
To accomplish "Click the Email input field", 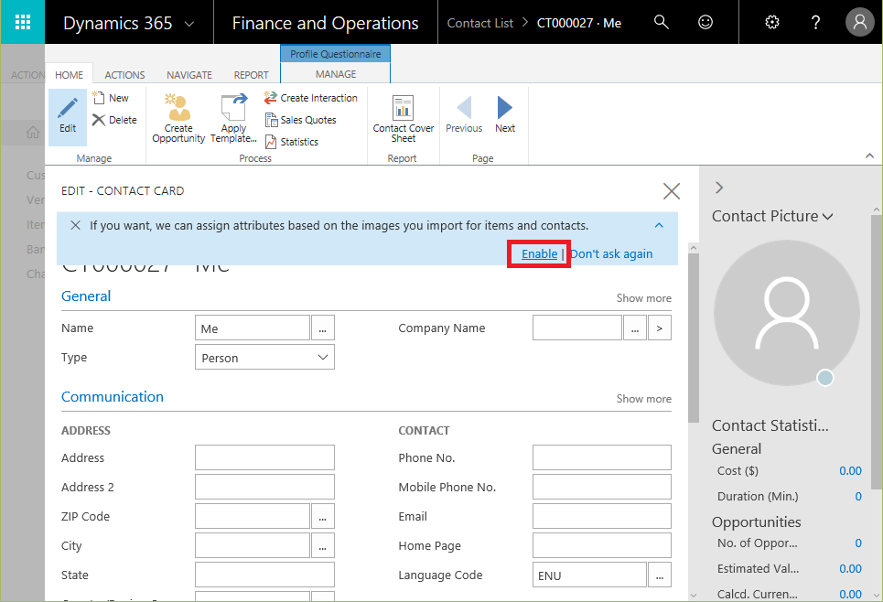I will (x=602, y=516).
